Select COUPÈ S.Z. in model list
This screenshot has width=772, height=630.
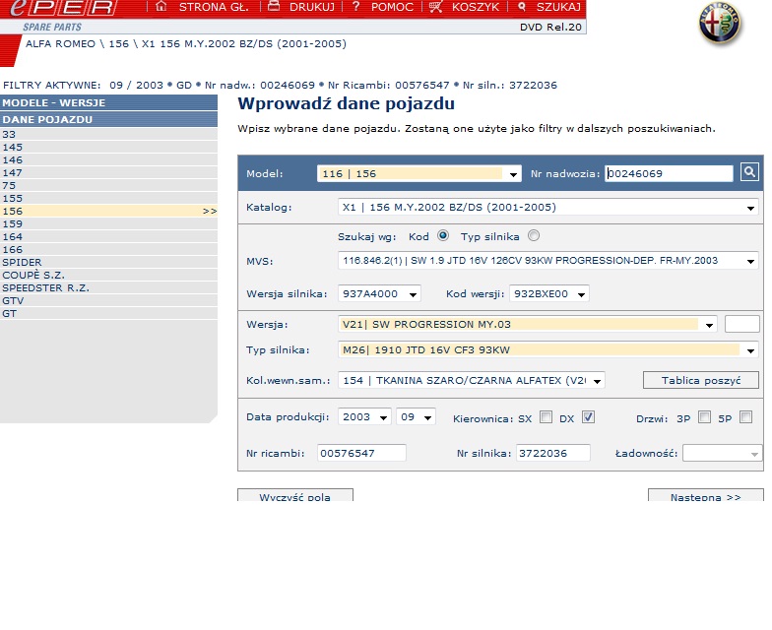pyautogui.click(x=108, y=275)
